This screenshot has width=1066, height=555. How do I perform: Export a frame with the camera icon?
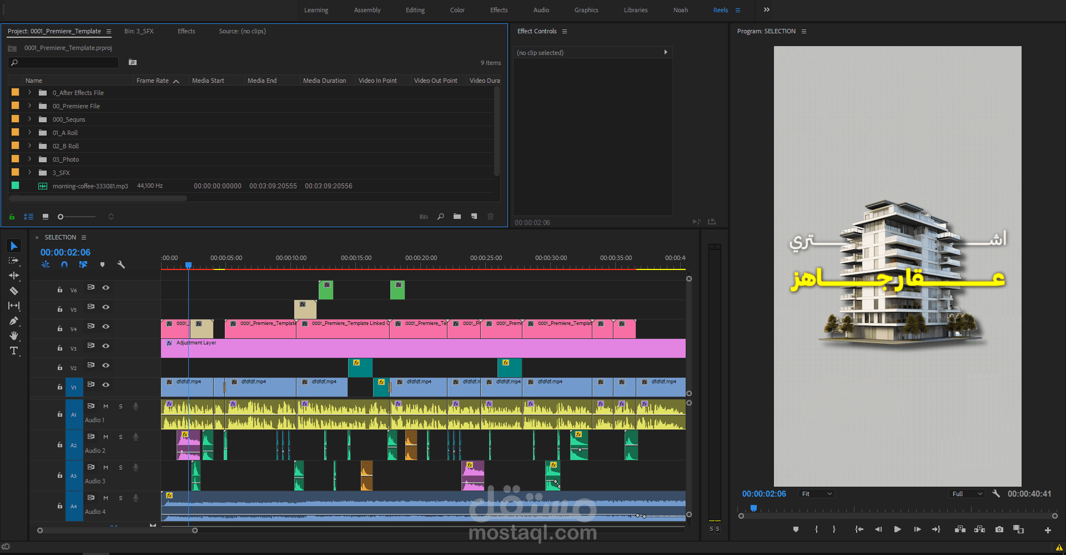tap(999, 529)
